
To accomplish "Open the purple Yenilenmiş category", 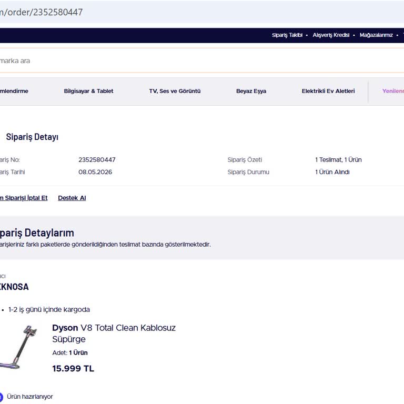I will (x=393, y=91).
